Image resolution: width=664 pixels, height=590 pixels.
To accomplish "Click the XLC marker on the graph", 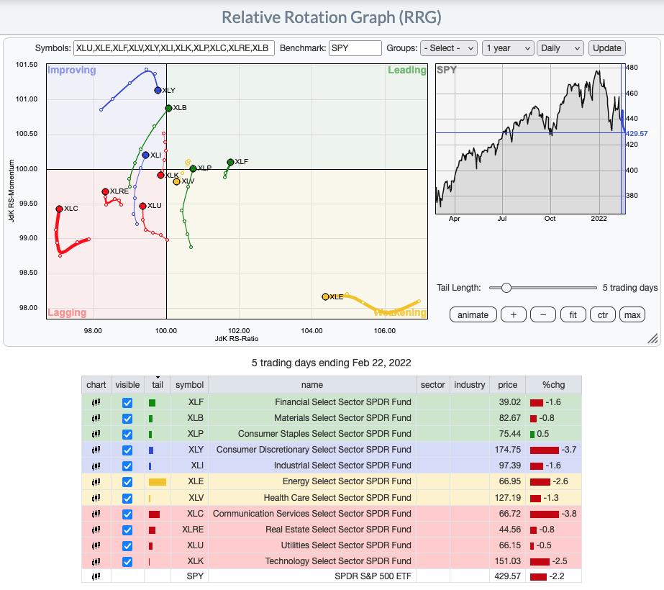I will pyautogui.click(x=59, y=209).
